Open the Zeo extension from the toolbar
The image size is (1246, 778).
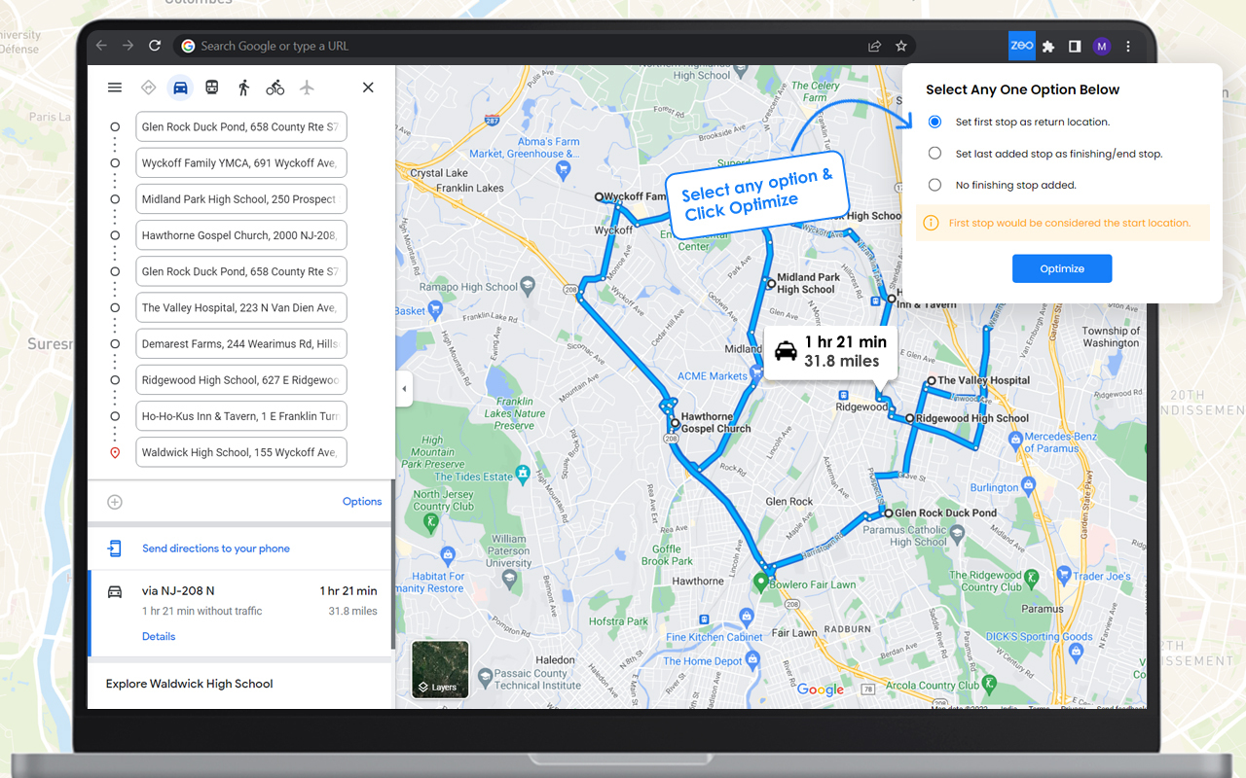[x=1021, y=46]
